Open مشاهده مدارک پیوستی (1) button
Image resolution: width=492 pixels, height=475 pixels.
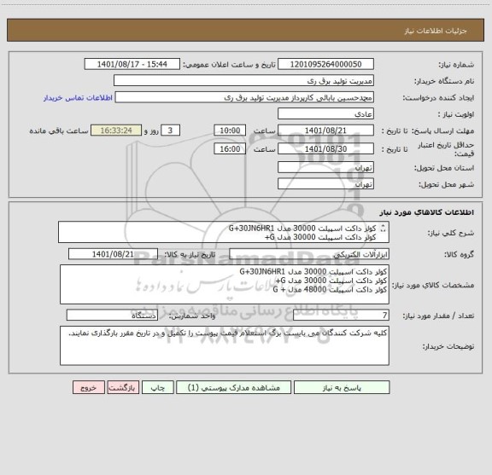(x=234, y=387)
